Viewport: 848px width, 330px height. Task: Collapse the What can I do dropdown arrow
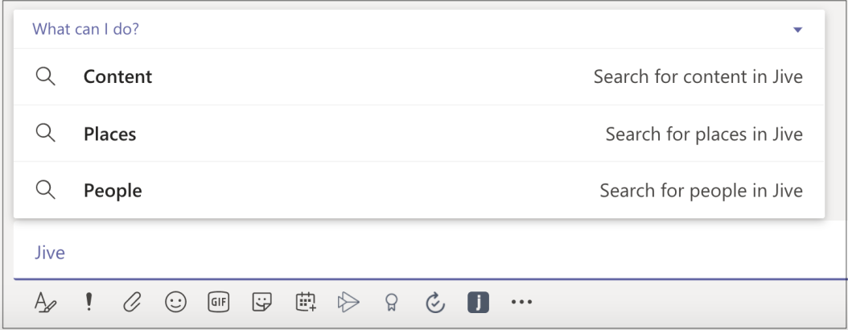point(797,30)
